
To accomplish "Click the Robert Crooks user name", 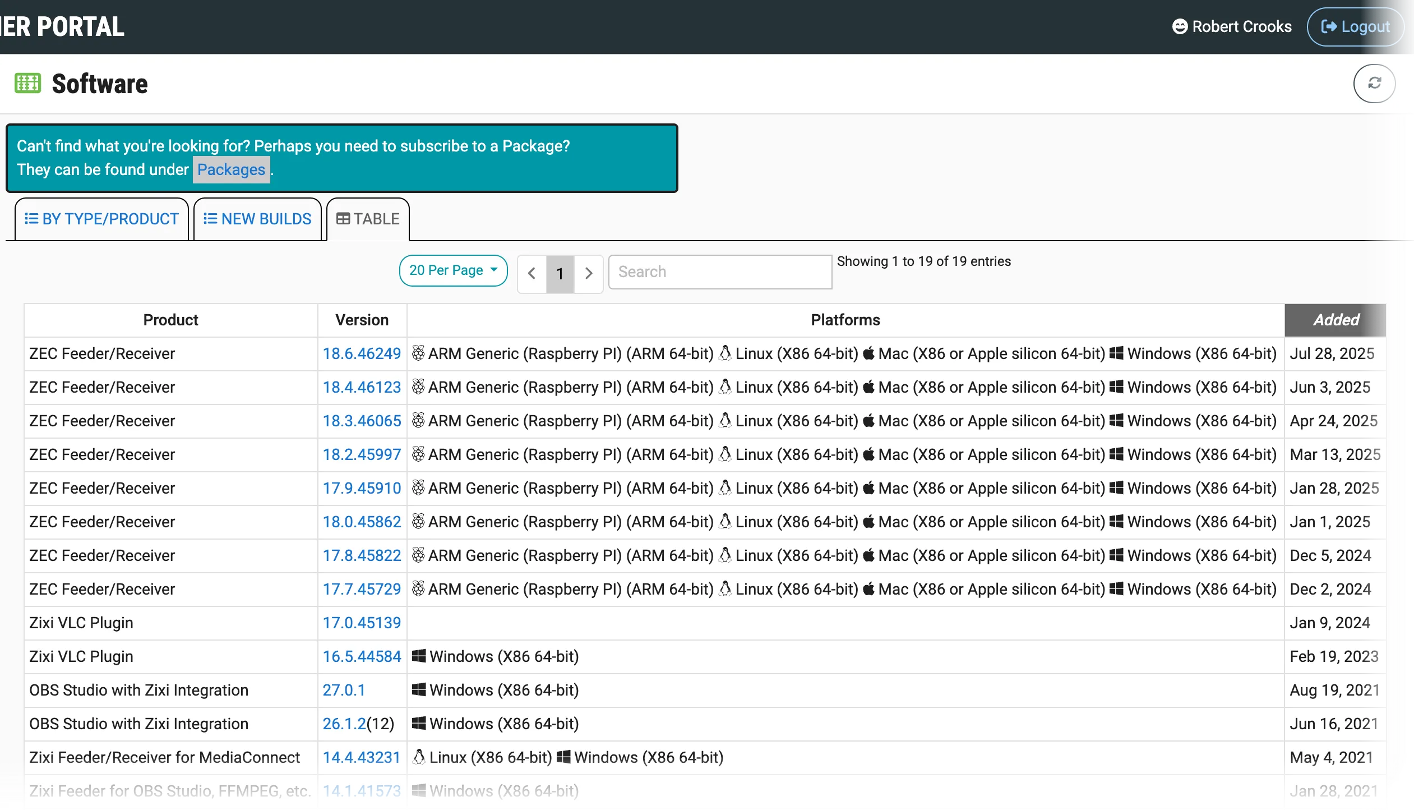I will pos(1242,26).
